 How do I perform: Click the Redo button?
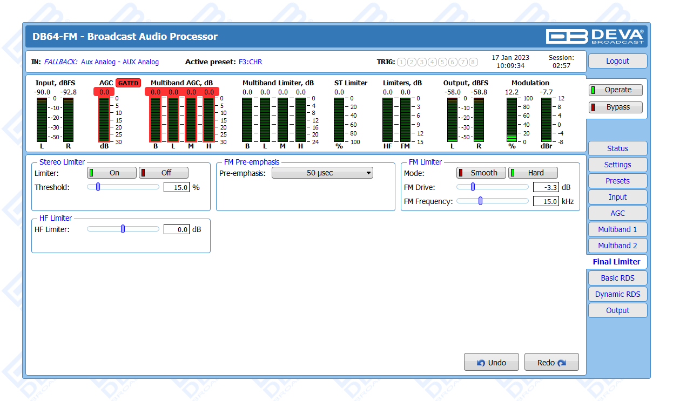[551, 363]
